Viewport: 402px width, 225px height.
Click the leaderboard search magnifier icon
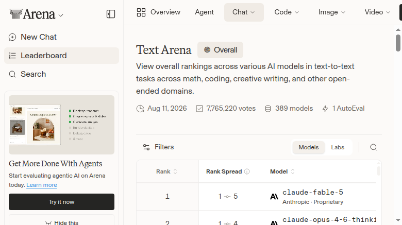[x=374, y=147]
